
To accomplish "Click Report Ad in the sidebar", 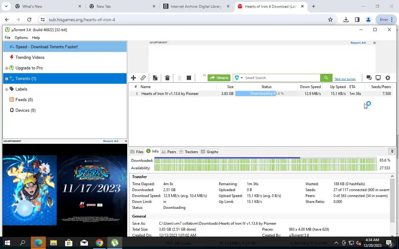I will point(111,141).
